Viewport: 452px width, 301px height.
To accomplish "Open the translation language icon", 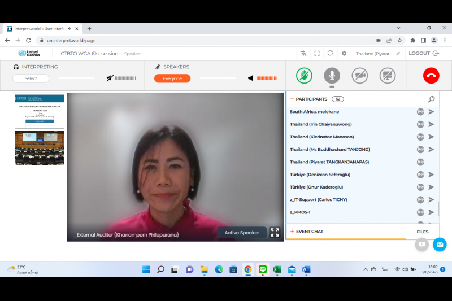I will 303,53.
